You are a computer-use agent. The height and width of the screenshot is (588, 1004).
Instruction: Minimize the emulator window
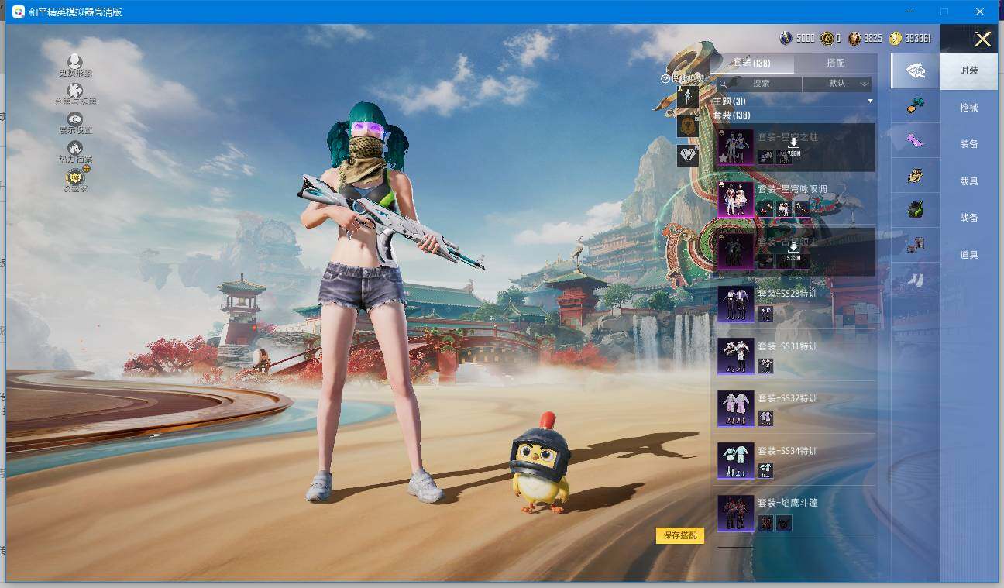tap(910, 12)
